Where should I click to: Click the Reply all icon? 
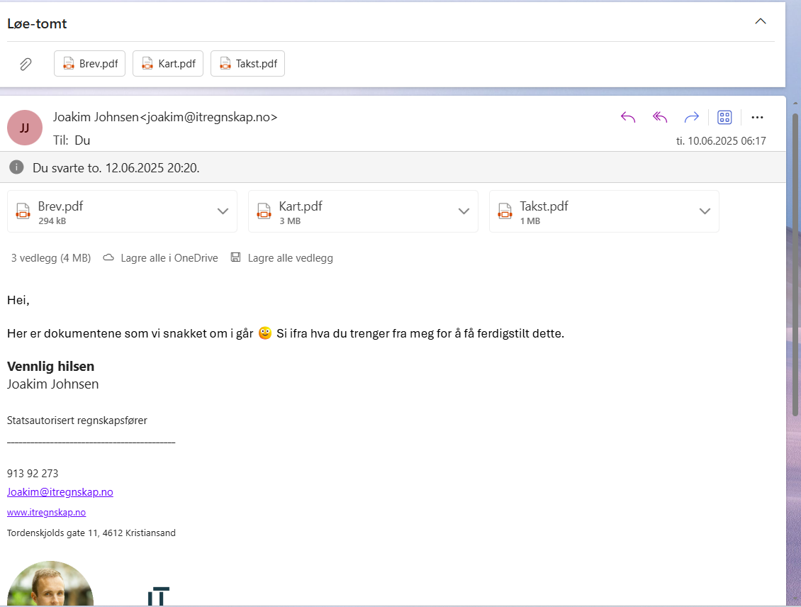[660, 117]
